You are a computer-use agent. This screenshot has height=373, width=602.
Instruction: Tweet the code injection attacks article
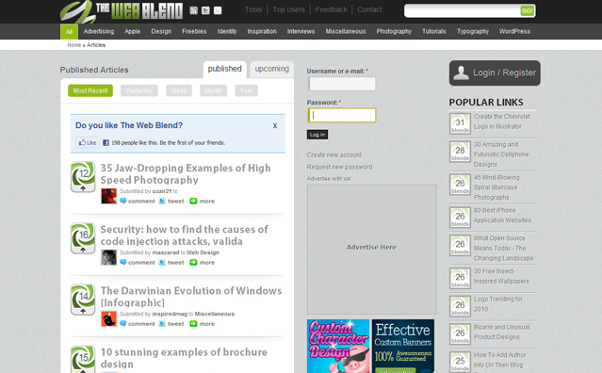[x=171, y=263]
